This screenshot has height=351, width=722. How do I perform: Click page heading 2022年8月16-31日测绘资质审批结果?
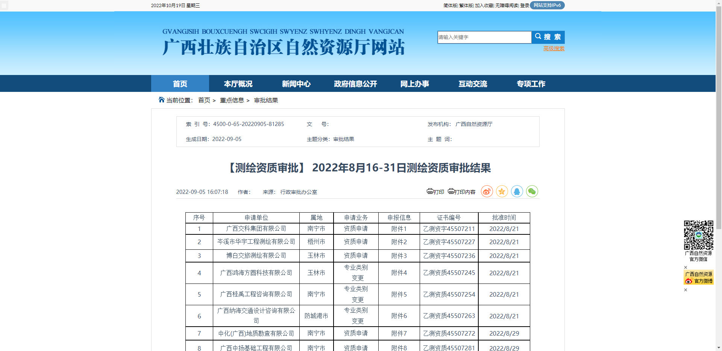pos(401,168)
